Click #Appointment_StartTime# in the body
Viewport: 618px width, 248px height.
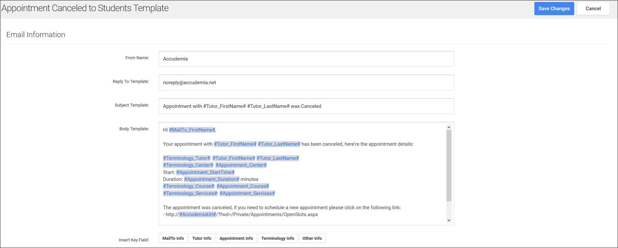click(205, 172)
